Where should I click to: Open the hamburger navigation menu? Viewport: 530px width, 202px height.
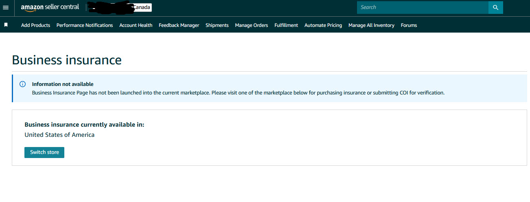[6, 7]
